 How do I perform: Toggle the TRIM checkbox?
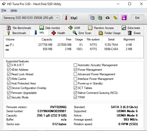click(75, 97)
